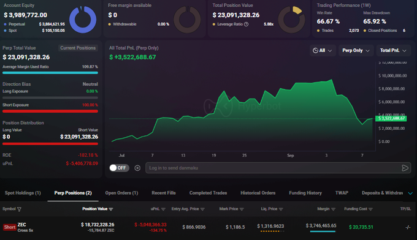Image resolution: width=417 pixels, height=240 pixels.
Task: Click the Mark Price sort icon
Action: 242,209
